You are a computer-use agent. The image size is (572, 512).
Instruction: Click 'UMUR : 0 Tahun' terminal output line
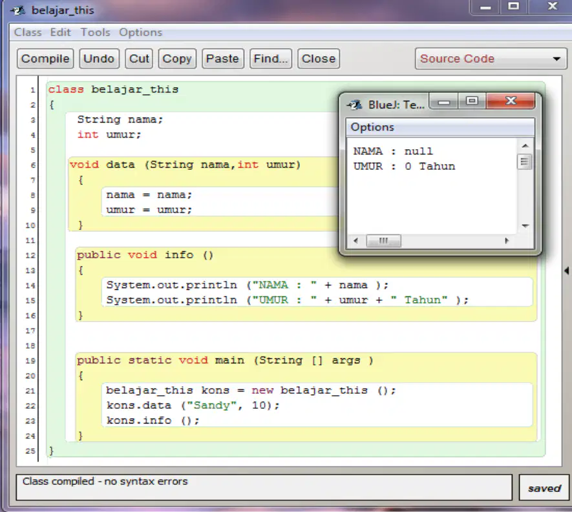pos(404,167)
